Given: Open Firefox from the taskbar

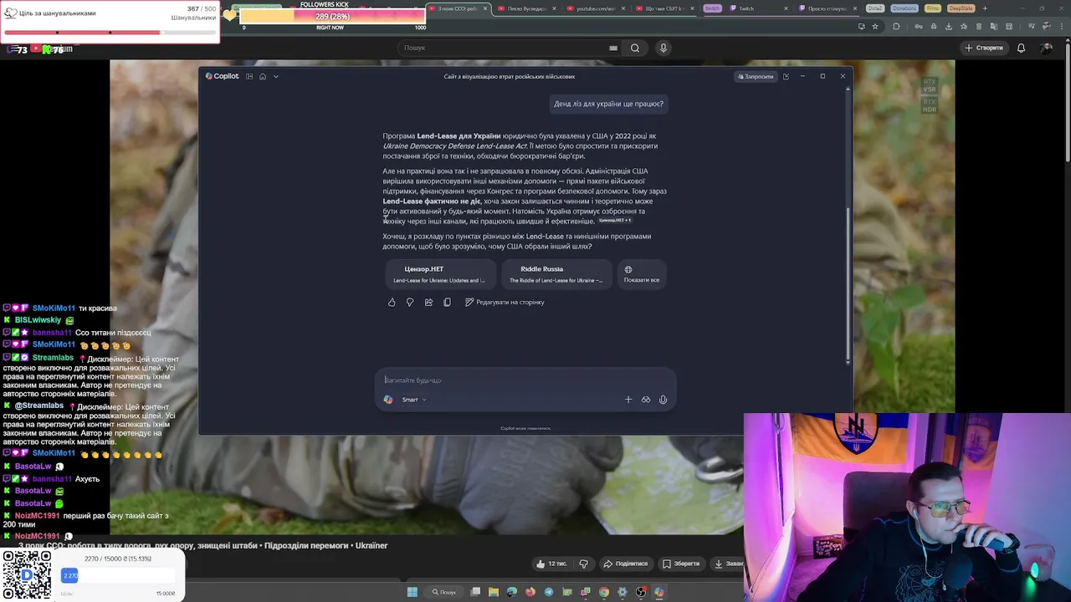Looking at the screenshot, I should (x=530, y=592).
